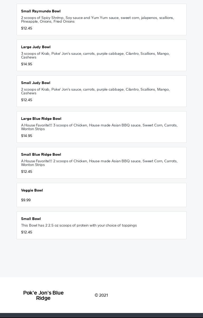Click the Small Judy Bowl $12.45 price
Viewport: 203px width, 318px height.
[x=27, y=100]
